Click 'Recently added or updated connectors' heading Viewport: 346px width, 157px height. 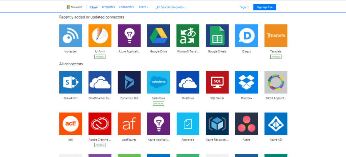pyautogui.click(x=92, y=17)
